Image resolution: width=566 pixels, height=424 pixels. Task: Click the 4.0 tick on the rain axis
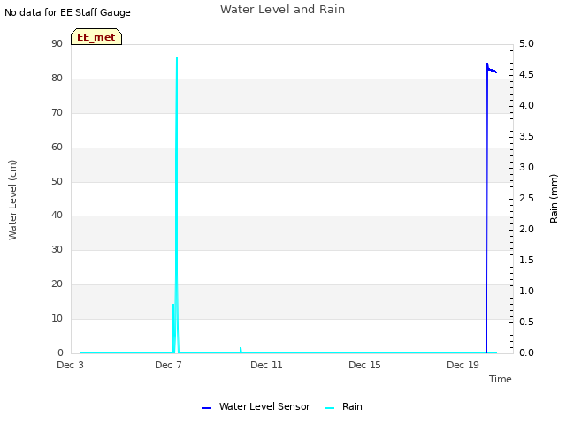coord(527,105)
